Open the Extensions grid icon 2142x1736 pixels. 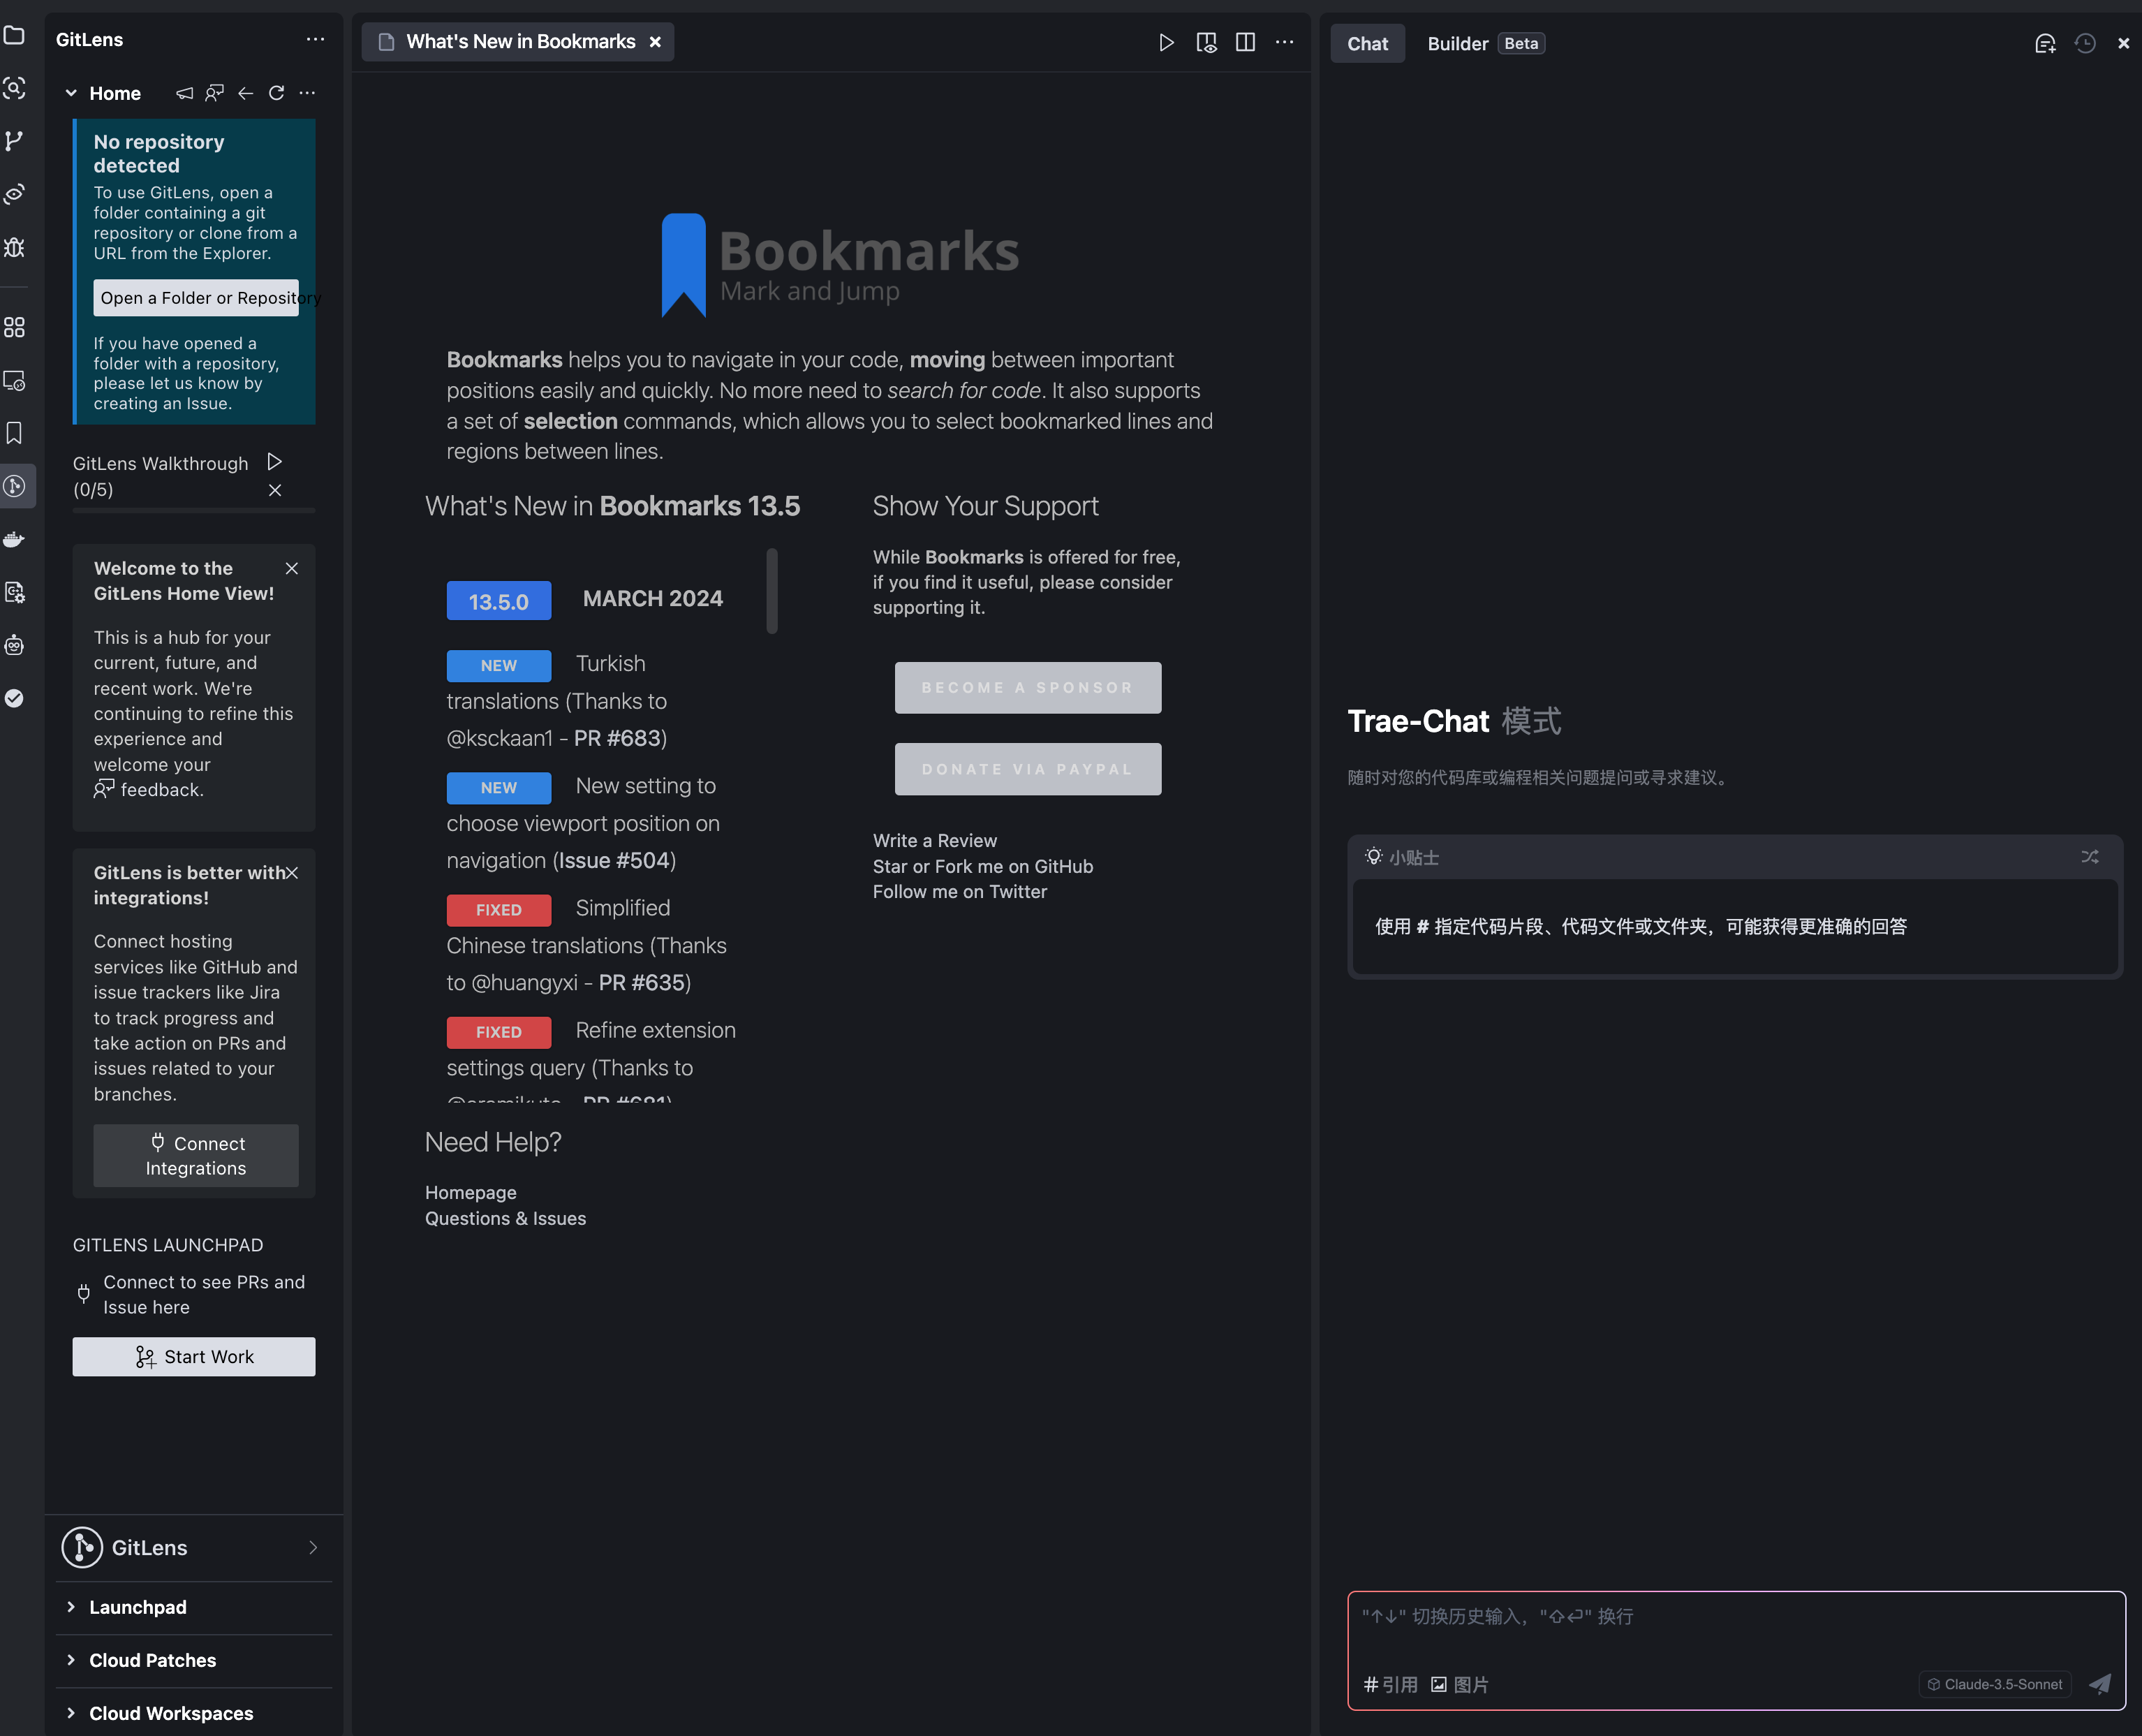click(14, 327)
